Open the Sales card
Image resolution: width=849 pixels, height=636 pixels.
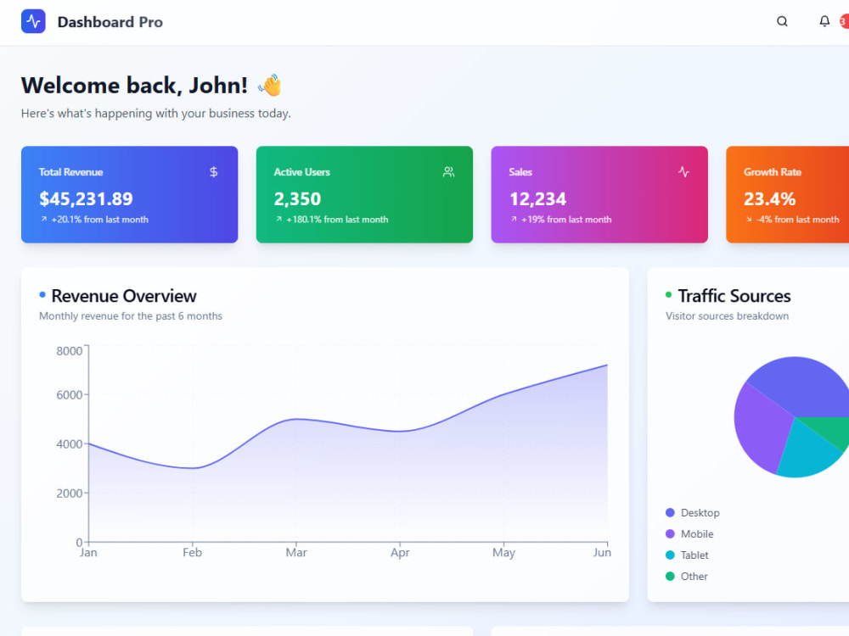pyautogui.click(x=599, y=194)
